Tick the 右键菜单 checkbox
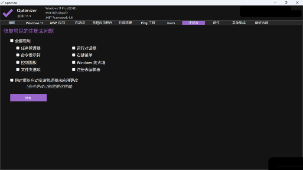303x170 pixels. pyautogui.click(x=74, y=55)
